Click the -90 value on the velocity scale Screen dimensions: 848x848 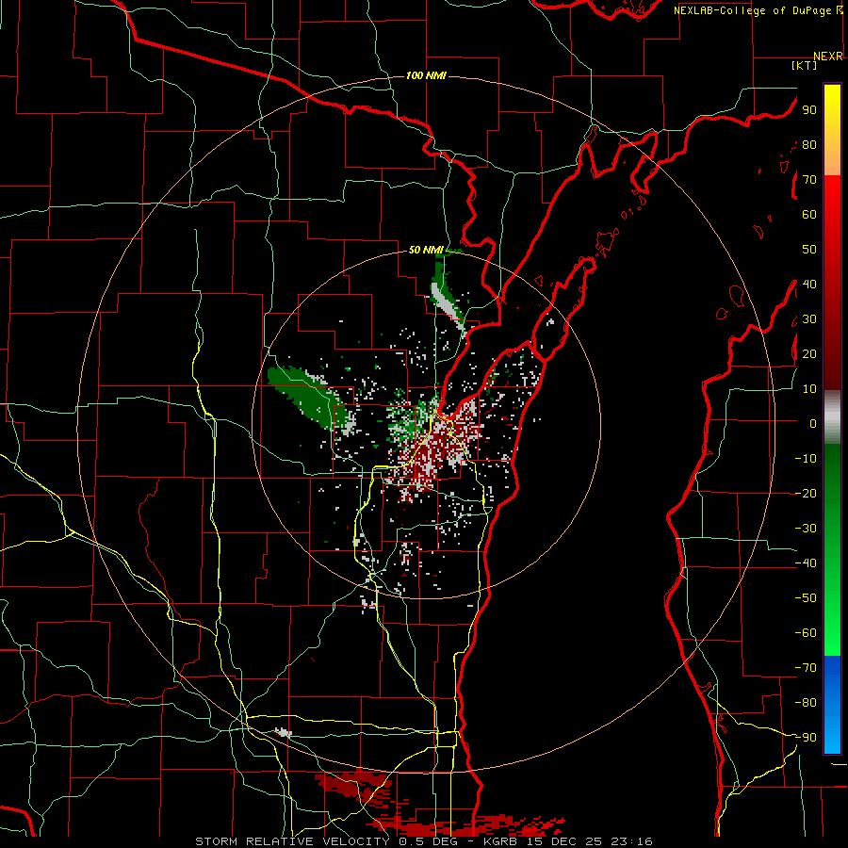point(806,737)
